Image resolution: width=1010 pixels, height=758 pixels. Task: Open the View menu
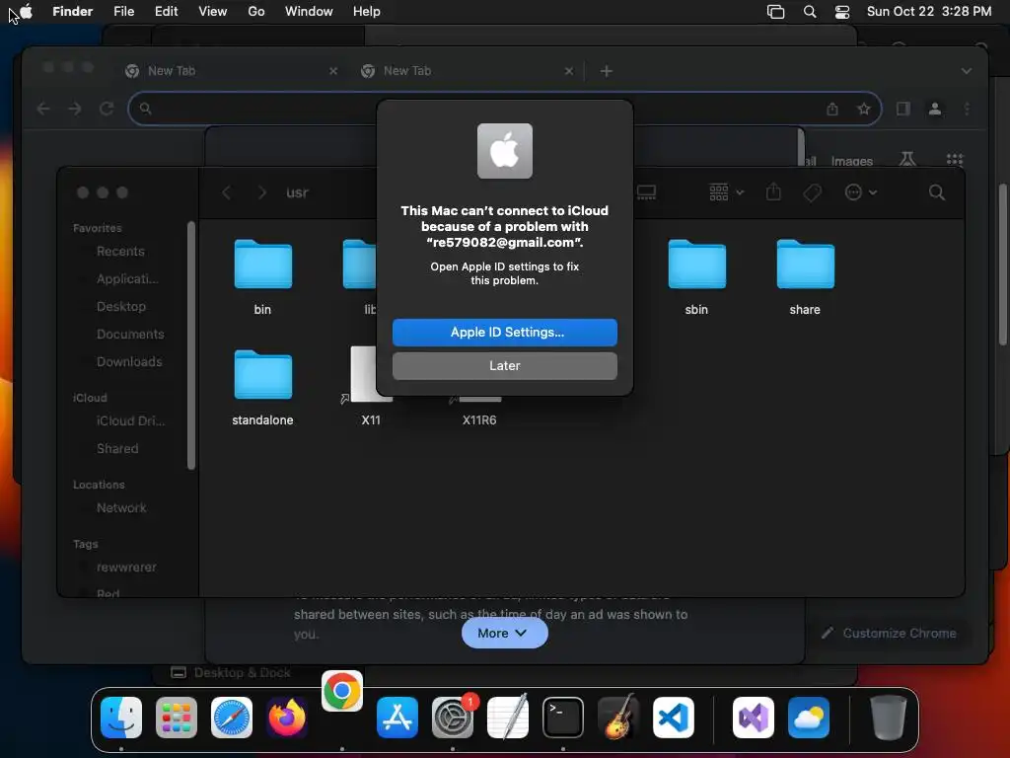[x=213, y=11]
